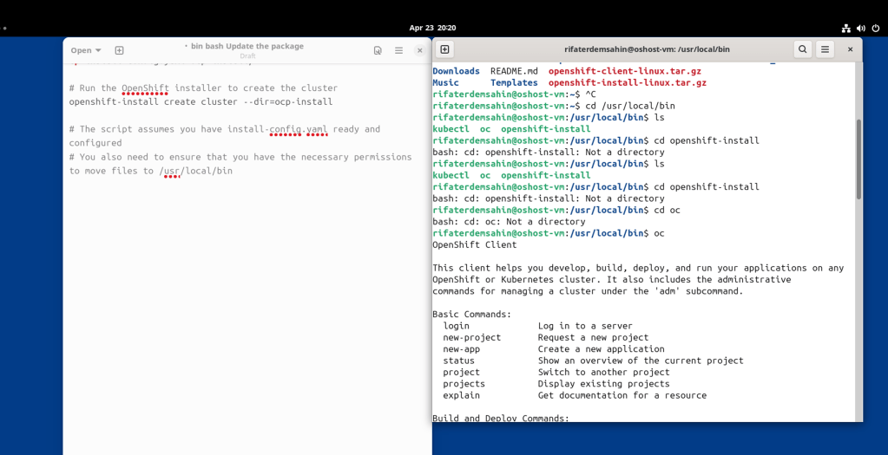Click the terminal title 'rifaterdemsahin@oshost-vm: /usr/local/bin'
This screenshot has width=888, height=455.
click(x=647, y=49)
